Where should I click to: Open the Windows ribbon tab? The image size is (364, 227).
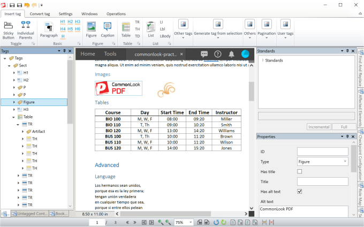pos(89,14)
